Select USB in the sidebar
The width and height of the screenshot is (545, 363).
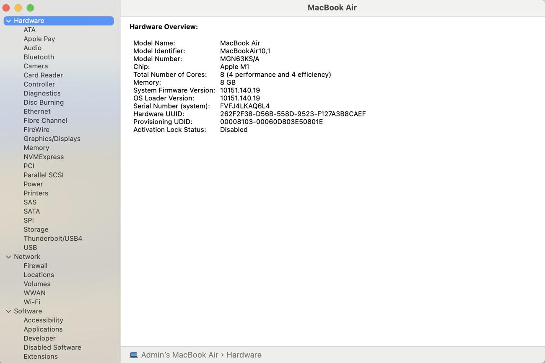coord(30,247)
